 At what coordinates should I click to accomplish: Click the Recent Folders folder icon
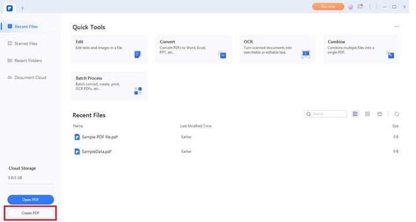pyautogui.click(x=10, y=61)
